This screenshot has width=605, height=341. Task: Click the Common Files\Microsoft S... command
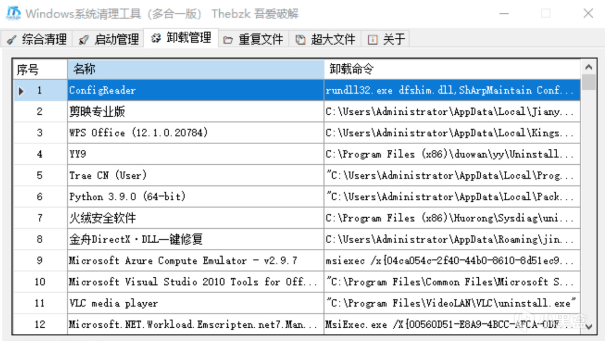pyautogui.click(x=452, y=281)
